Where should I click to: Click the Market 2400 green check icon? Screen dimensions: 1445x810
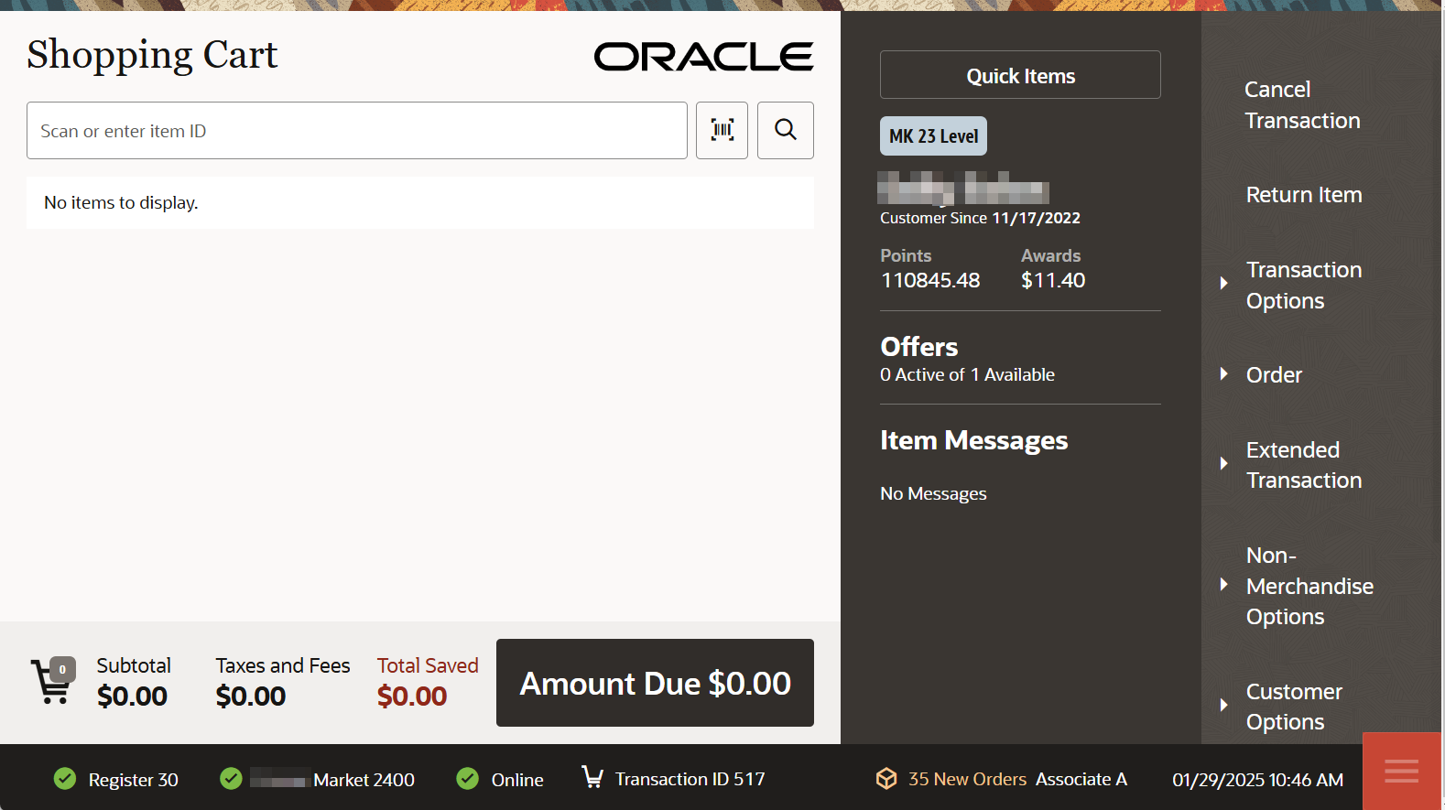tap(231, 779)
